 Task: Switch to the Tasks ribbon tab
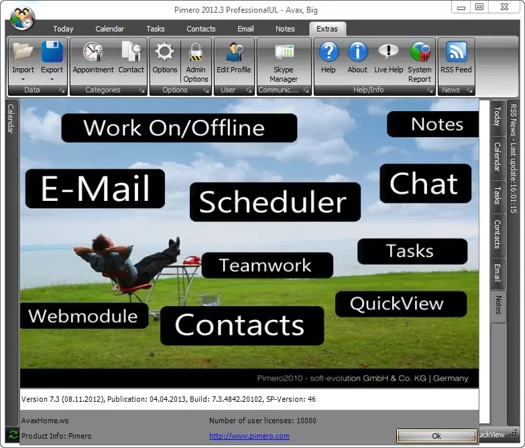click(x=156, y=29)
